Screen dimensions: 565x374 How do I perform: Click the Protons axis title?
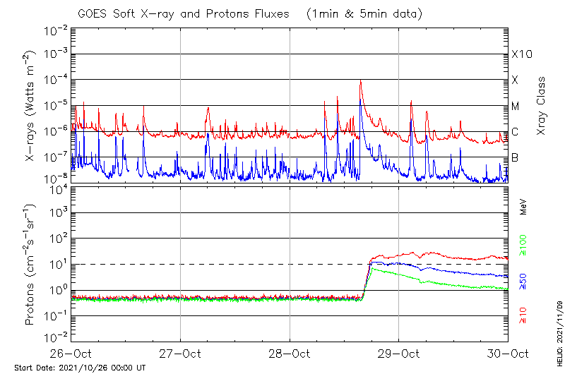click(30, 265)
